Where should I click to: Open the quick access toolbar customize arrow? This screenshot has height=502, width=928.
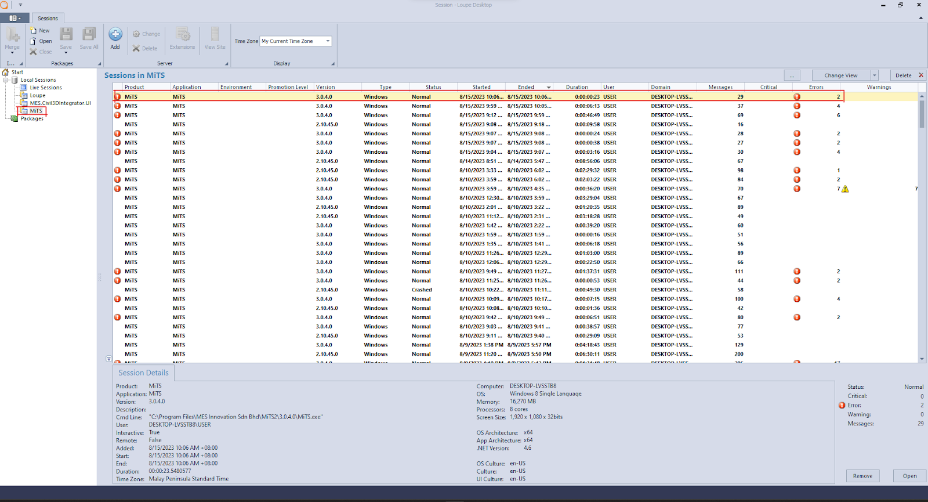point(20,5)
